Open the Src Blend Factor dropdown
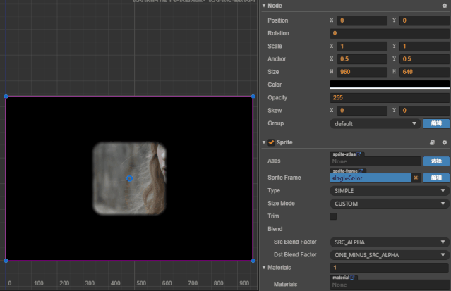This screenshot has width=451, height=291. pyautogui.click(x=390, y=242)
